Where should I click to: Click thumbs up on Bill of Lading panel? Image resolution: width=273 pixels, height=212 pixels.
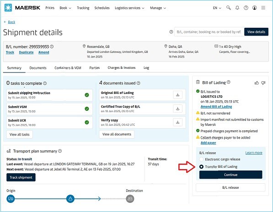[257, 83]
